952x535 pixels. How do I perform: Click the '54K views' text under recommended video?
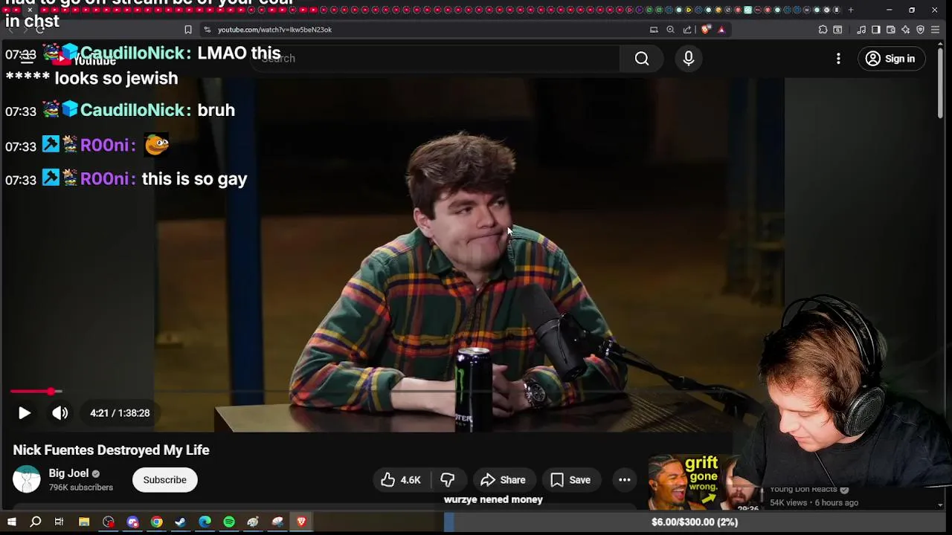coord(788,503)
